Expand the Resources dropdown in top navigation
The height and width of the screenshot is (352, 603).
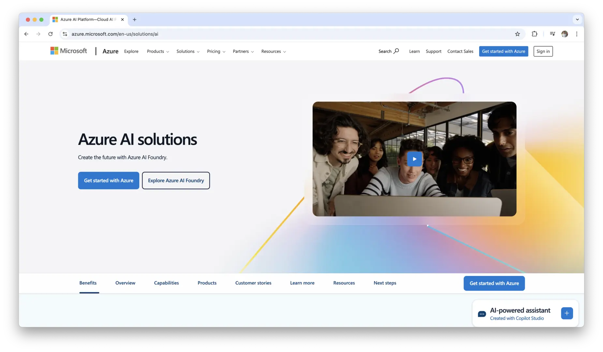273,51
